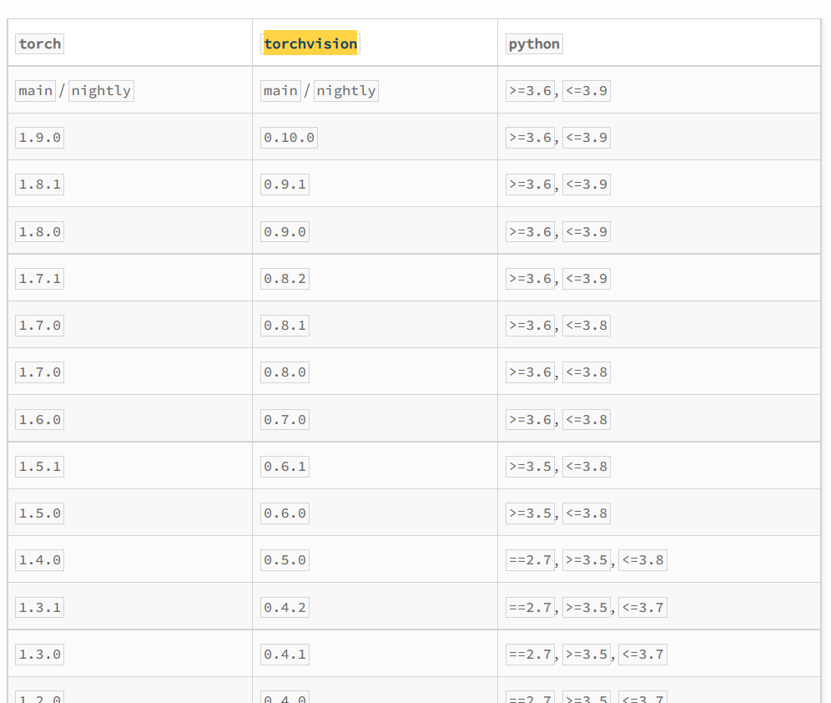Click "==2.7" in the torch 1.4.0 row
Viewport: 831px width, 703px height.
click(530, 560)
